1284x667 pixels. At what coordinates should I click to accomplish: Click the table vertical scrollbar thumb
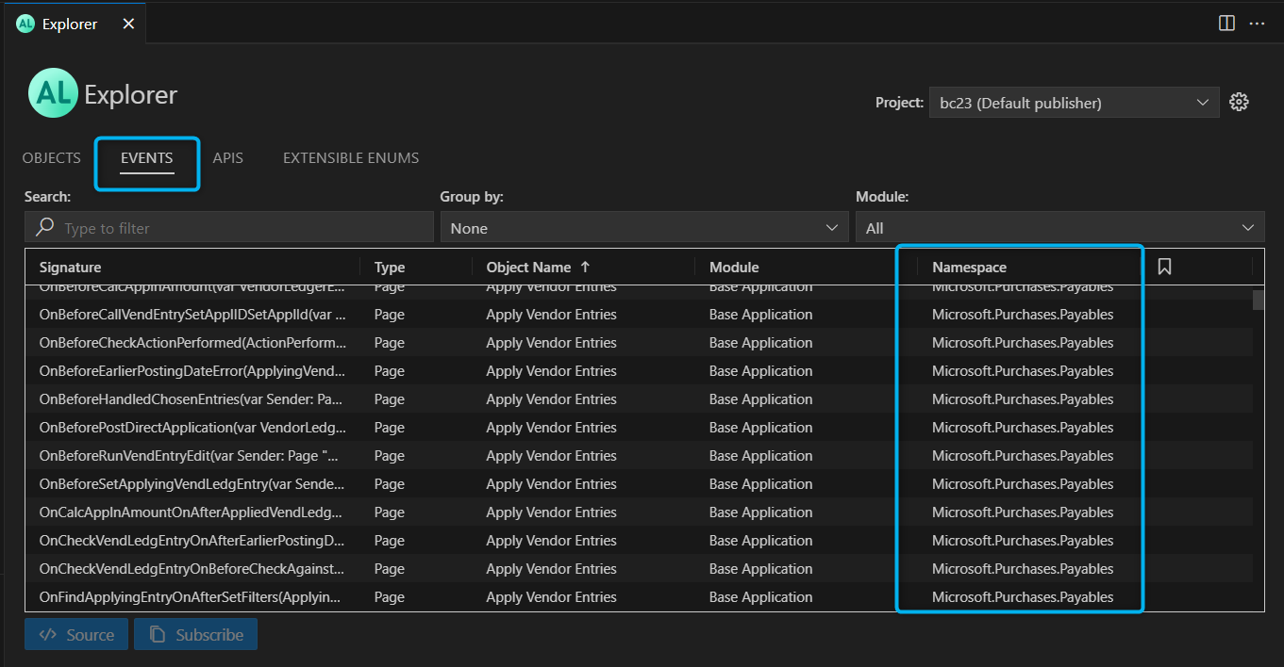1258,300
